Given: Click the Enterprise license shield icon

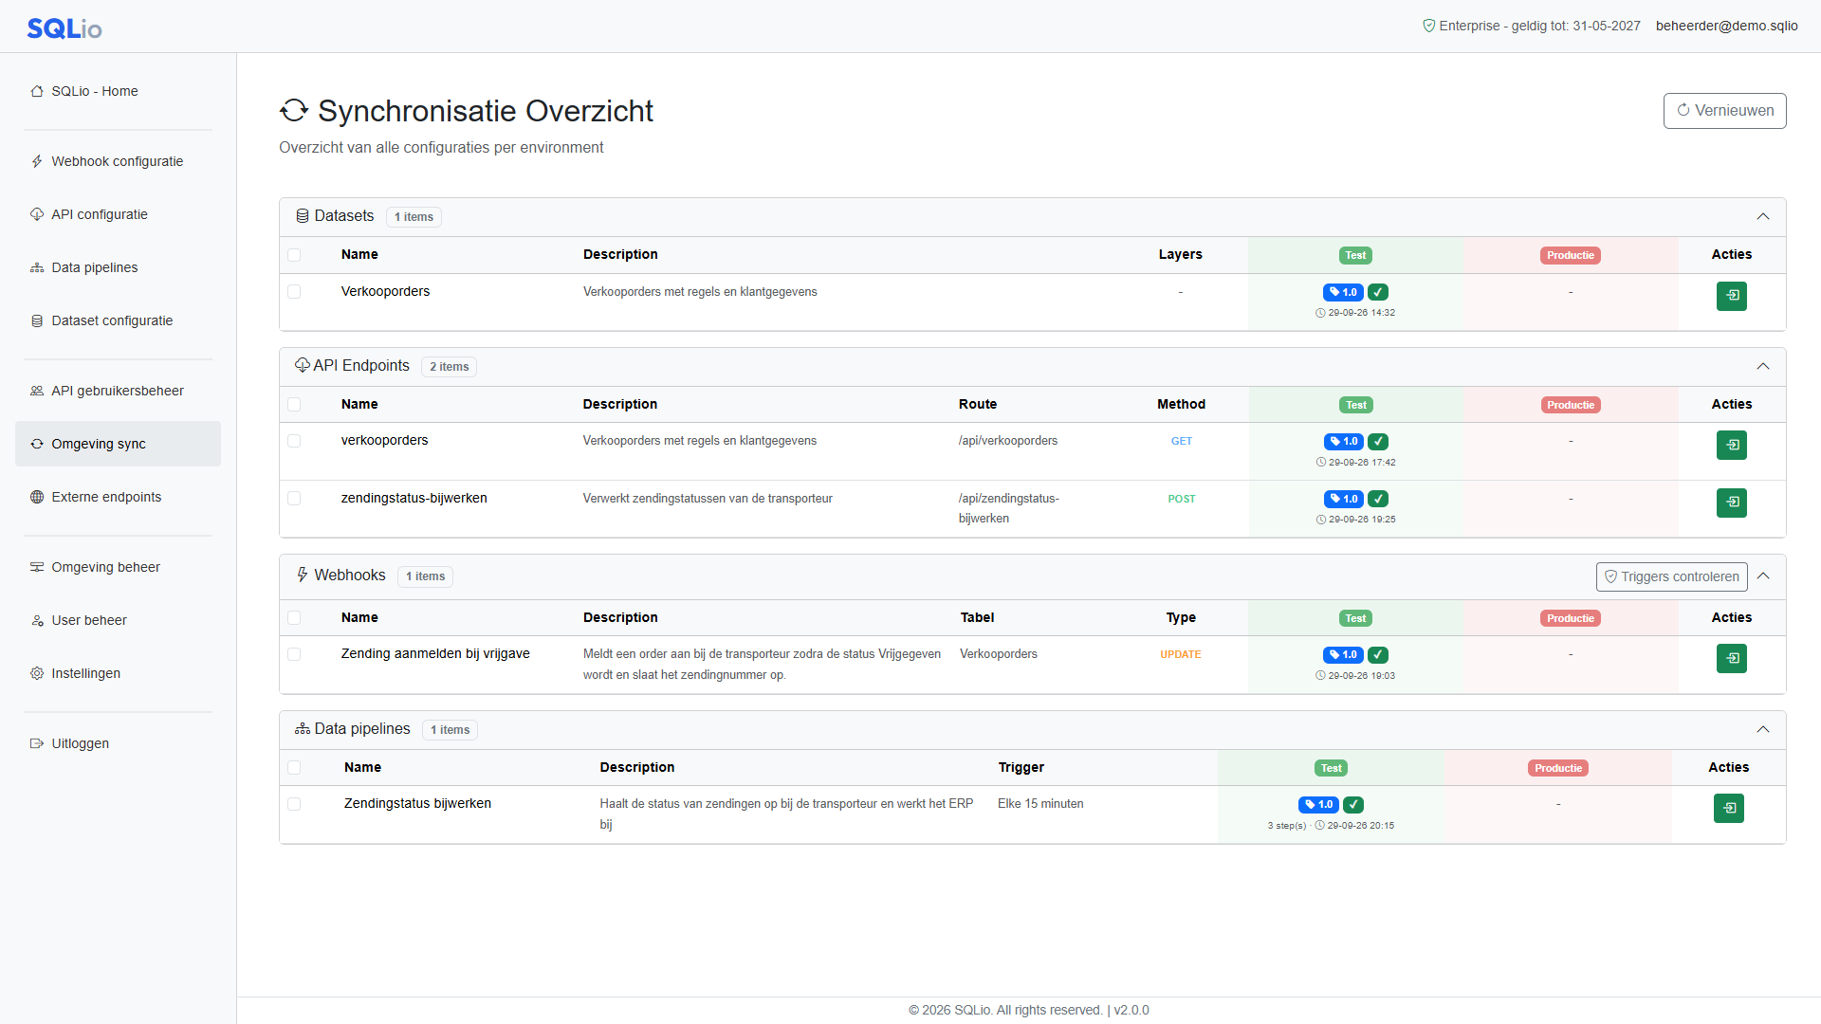Looking at the screenshot, I should pyautogui.click(x=1428, y=27).
